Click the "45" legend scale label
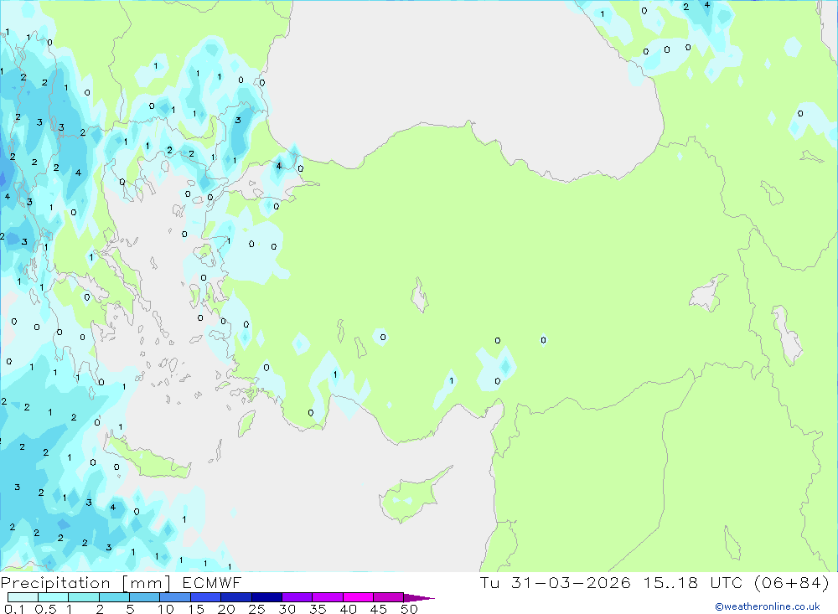 click(x=379, y=609)
